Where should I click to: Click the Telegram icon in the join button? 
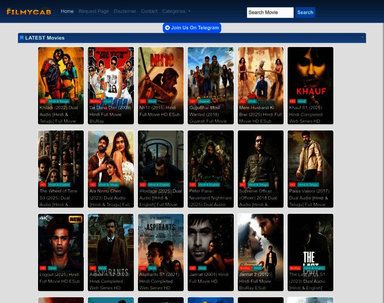point(168,28)
